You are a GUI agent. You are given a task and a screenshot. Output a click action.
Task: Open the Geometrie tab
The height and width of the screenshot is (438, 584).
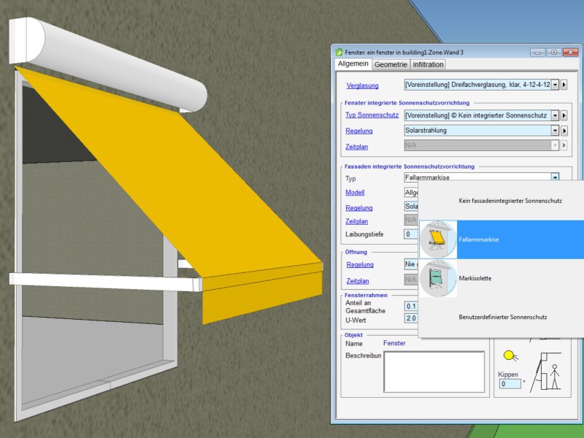click(391, 64)
